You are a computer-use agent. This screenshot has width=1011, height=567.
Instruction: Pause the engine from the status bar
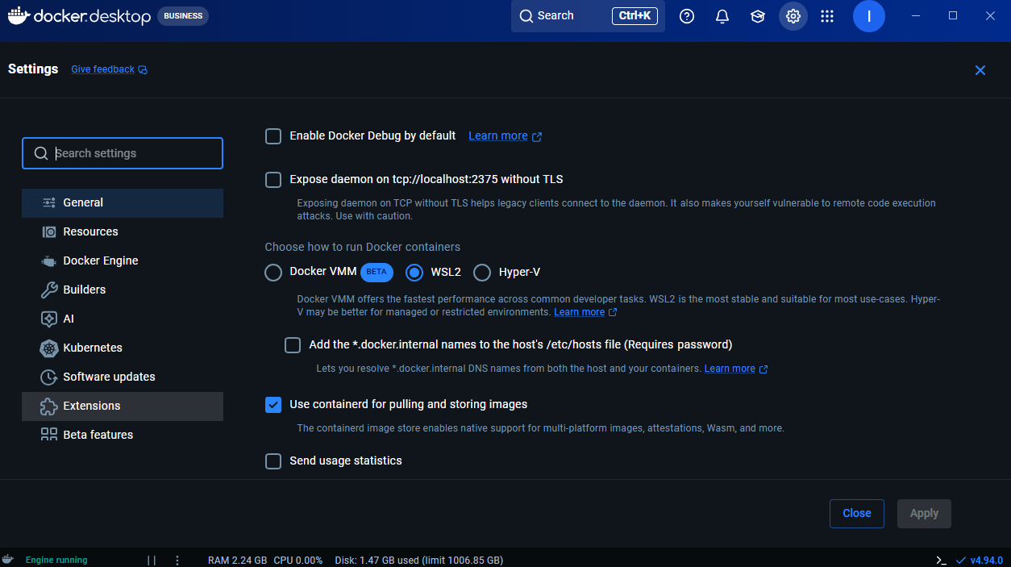pos(152,560)
